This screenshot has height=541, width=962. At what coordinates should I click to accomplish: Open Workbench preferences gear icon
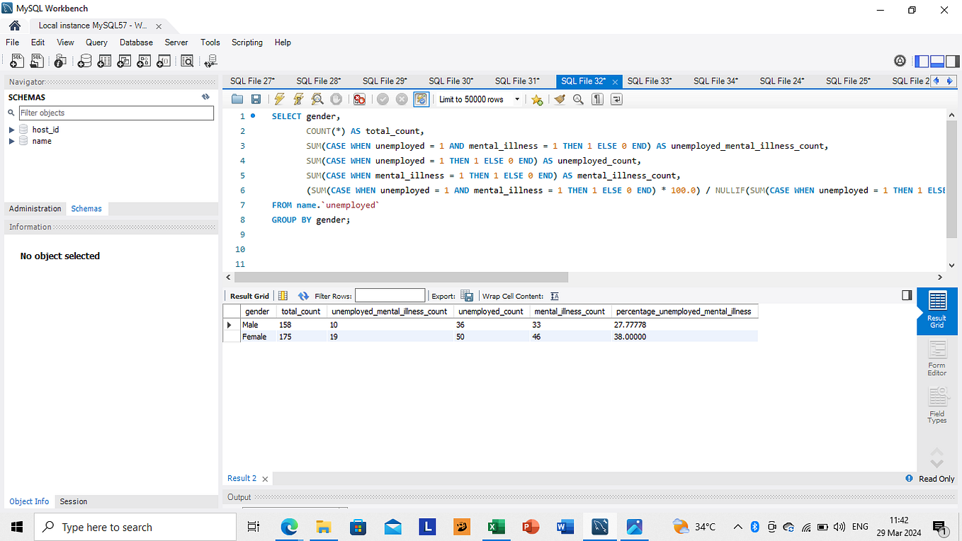pos(900,62)
